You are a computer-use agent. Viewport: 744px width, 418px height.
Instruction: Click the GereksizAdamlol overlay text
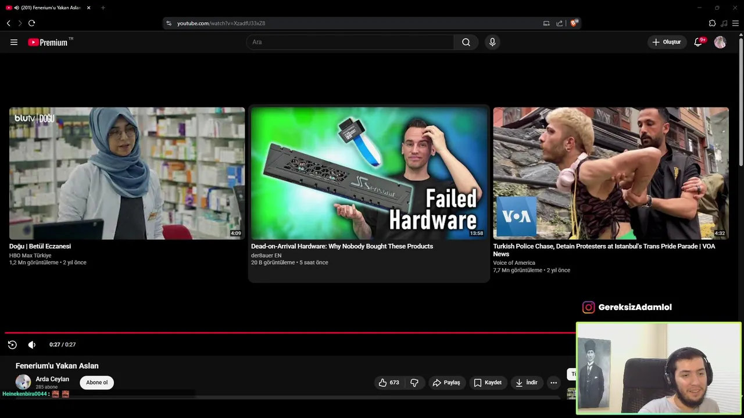[635, 307]
